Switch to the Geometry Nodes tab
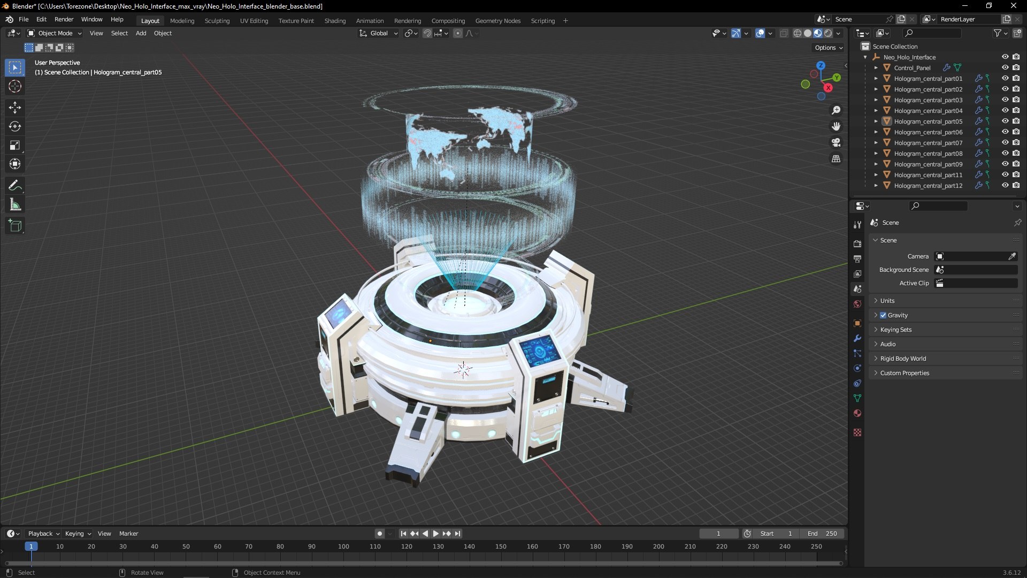The height and width of the screenshot is (578, 1027). 497,21
